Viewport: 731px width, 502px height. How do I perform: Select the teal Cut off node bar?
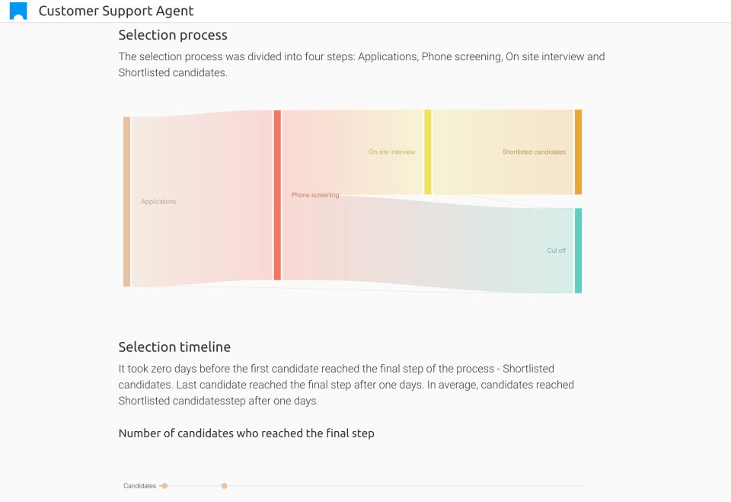(x=578, y=251)
